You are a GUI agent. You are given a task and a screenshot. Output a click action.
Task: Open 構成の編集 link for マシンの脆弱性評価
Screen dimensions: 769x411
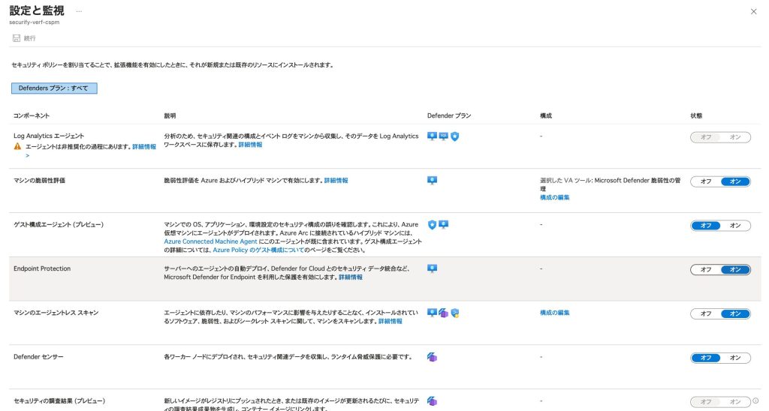pyautogui.click(x=554, y=197)
